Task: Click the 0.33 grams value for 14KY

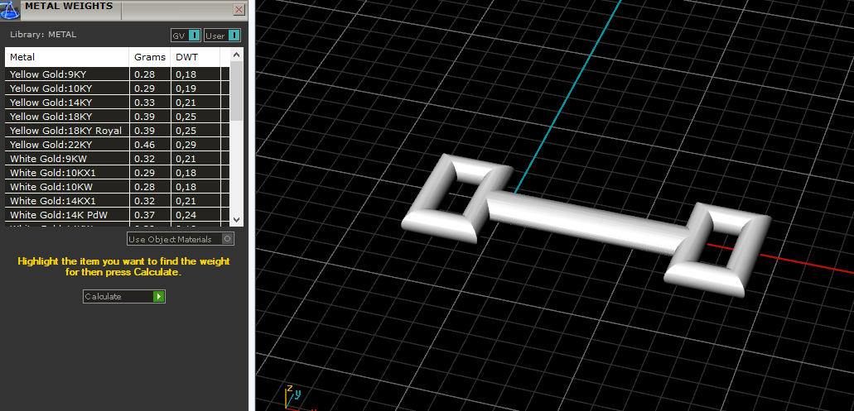Action: tap(144, 103)
